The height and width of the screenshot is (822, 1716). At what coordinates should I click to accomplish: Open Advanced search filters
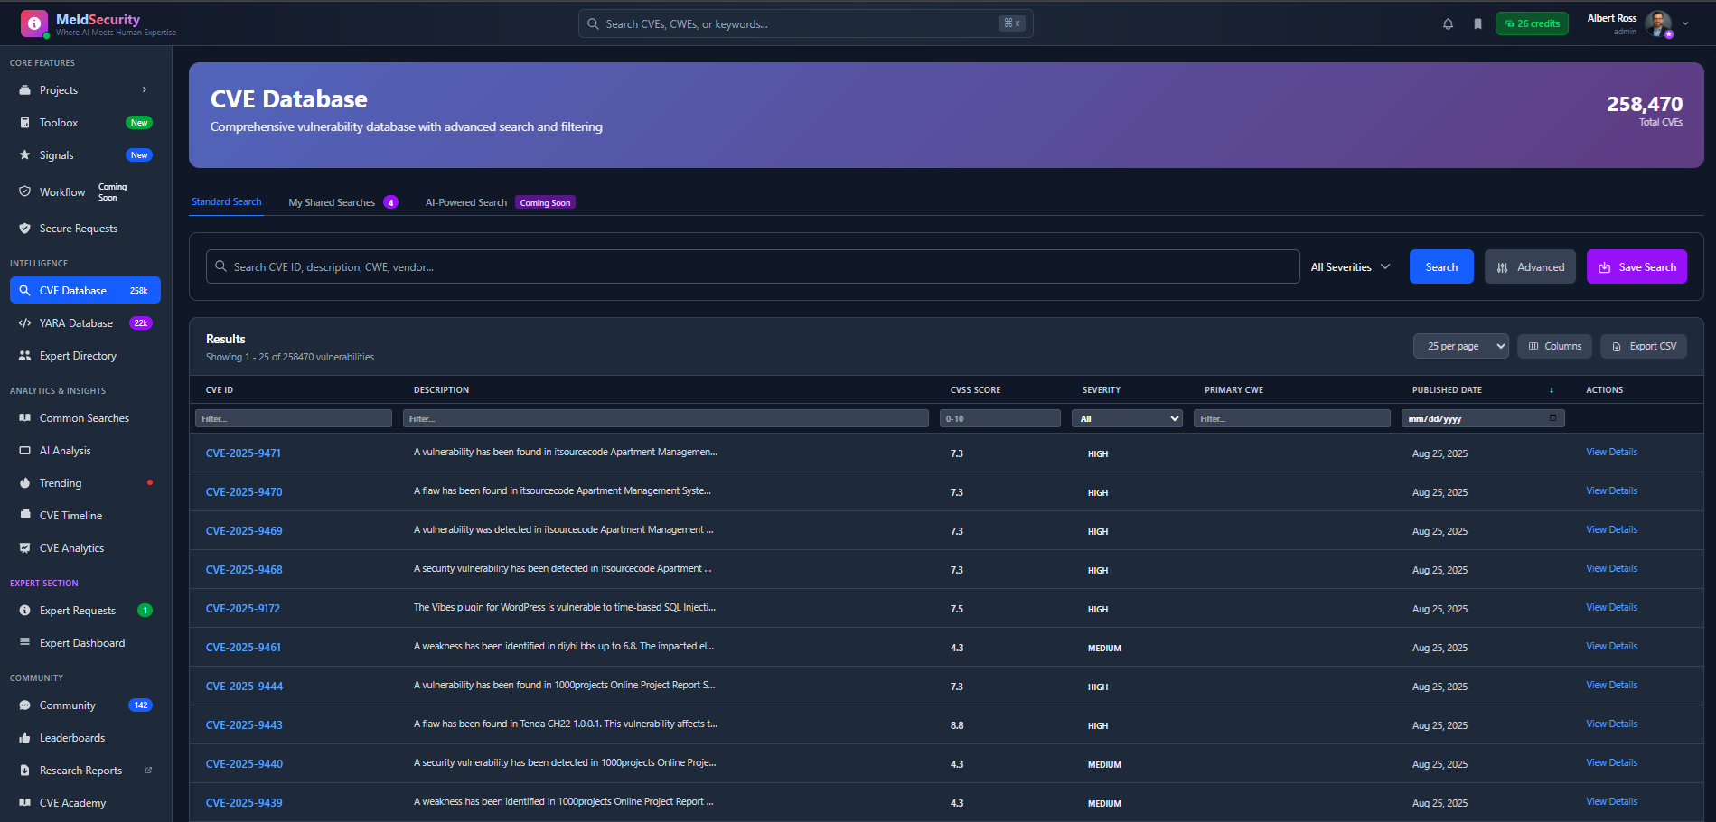click(1530, 266)
